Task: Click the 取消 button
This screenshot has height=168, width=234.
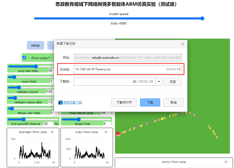Action: (x=173, y=103)
